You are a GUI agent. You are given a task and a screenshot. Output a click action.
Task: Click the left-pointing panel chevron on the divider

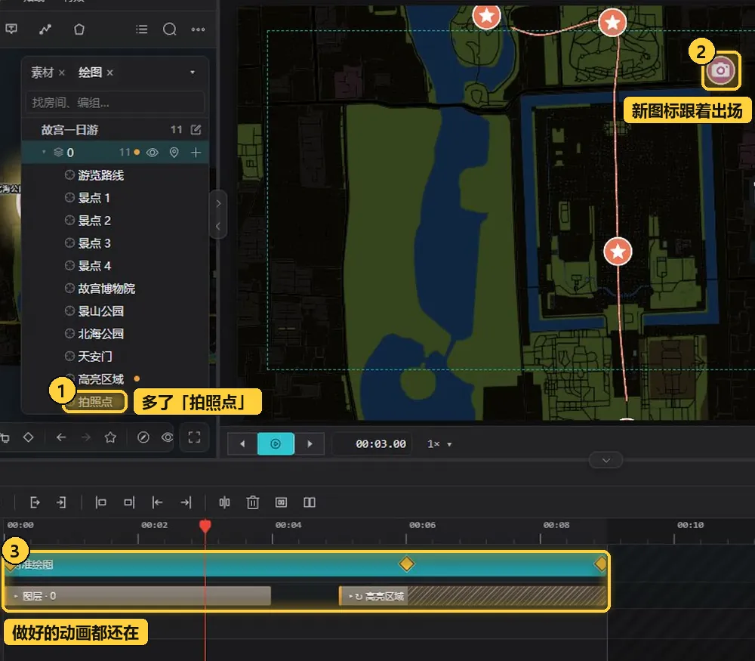click(218, 226)
